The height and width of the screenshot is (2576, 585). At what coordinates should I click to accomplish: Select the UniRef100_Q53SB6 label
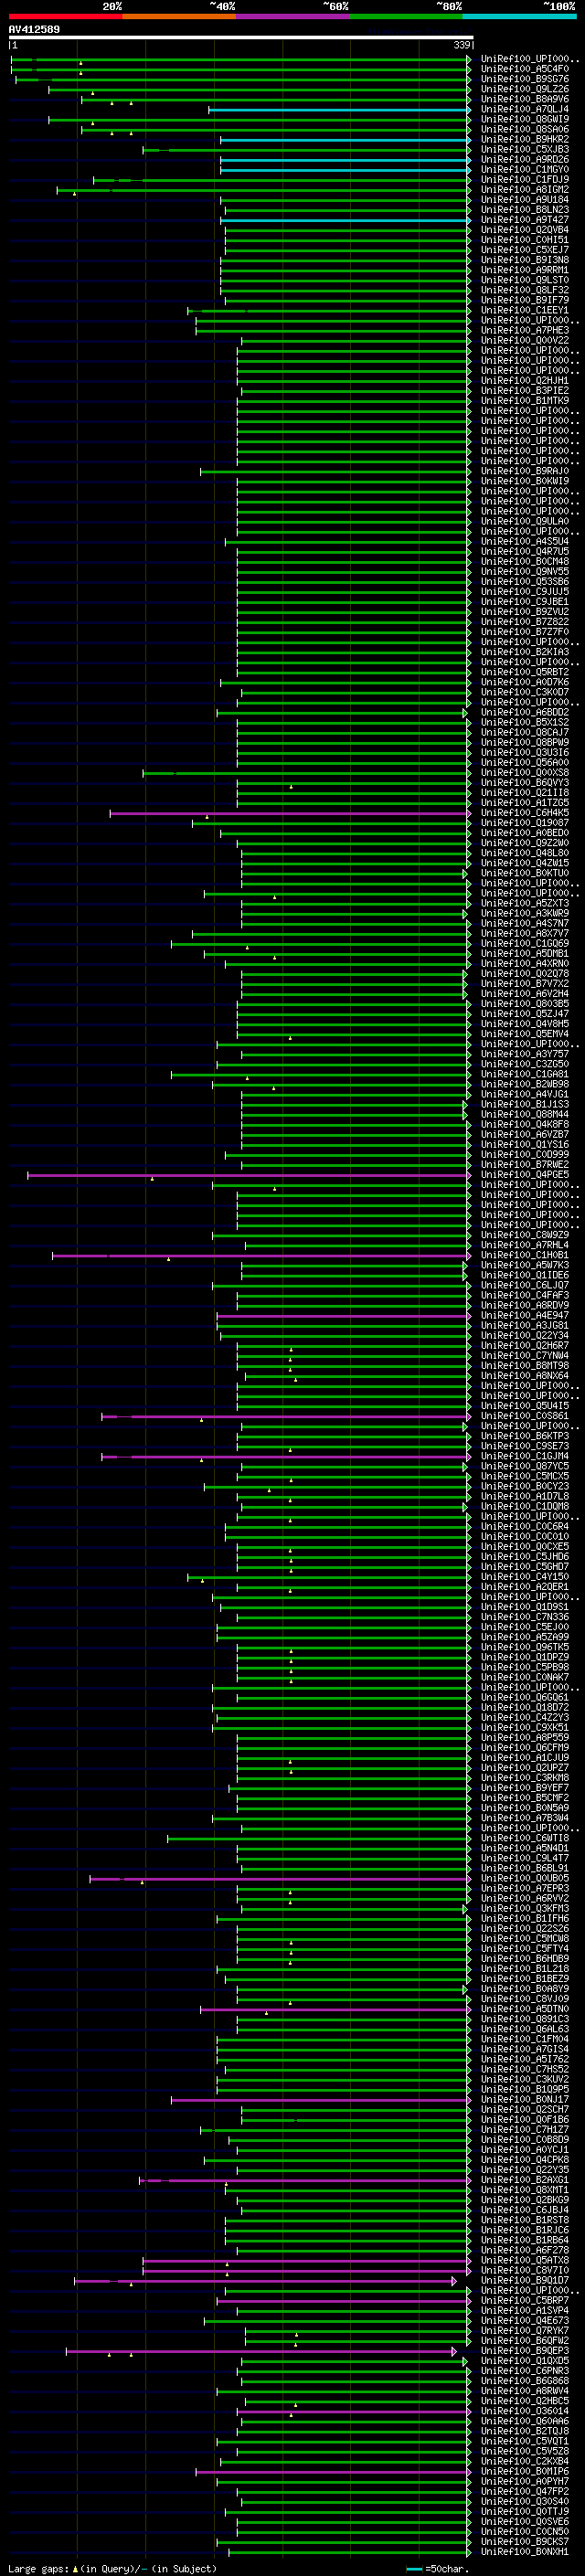(x=524, y=581)
